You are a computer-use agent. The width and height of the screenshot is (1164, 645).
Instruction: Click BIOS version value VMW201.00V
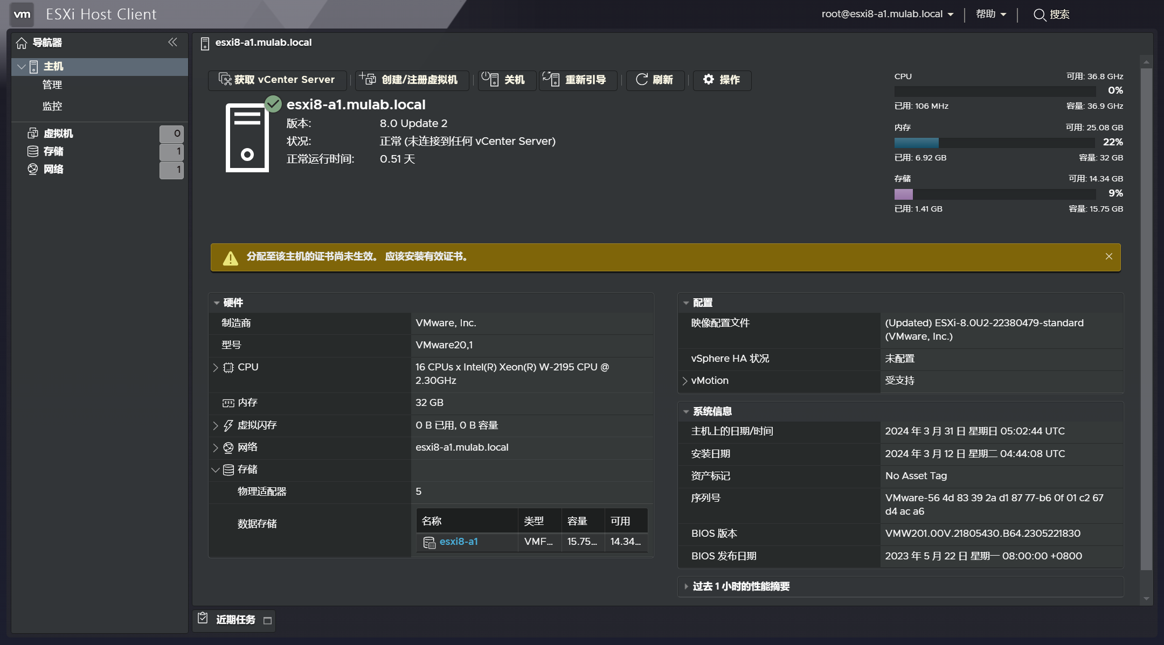click(982, 534)
